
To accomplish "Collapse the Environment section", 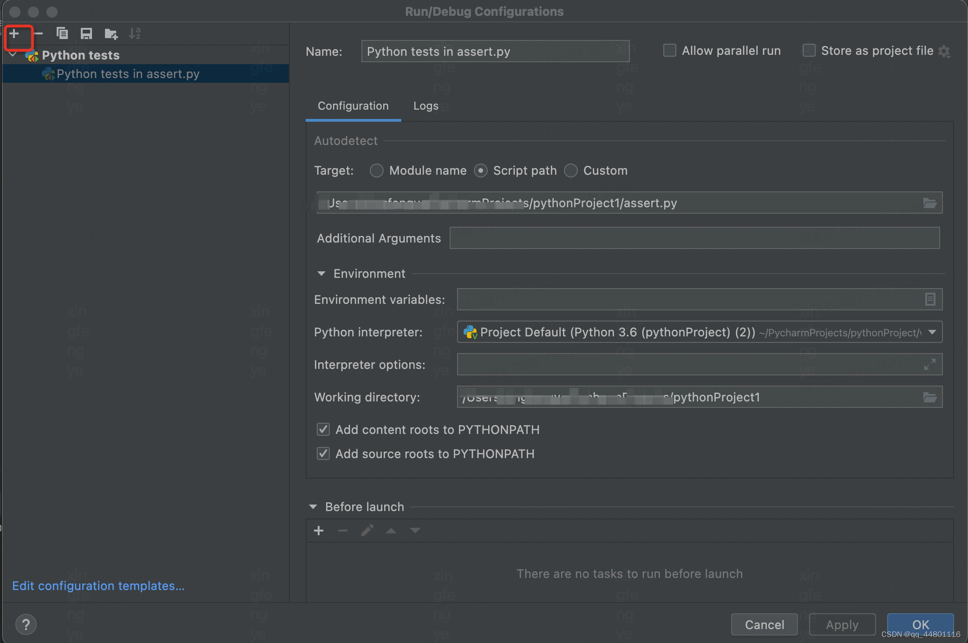I will coord(321,274).
